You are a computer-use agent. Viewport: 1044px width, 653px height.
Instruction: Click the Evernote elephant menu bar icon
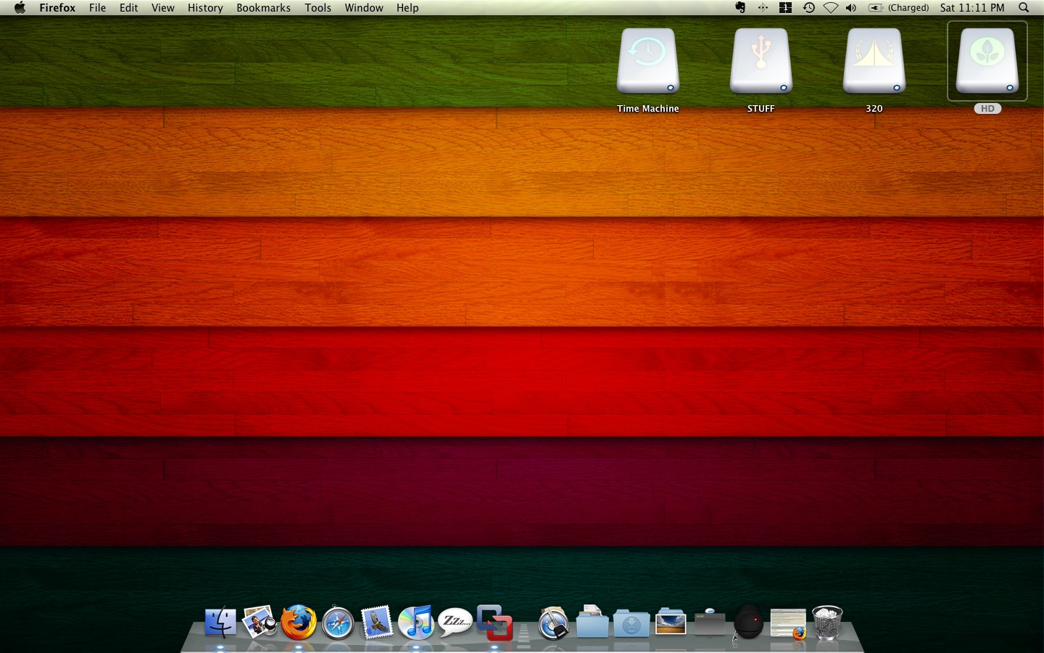740,8
